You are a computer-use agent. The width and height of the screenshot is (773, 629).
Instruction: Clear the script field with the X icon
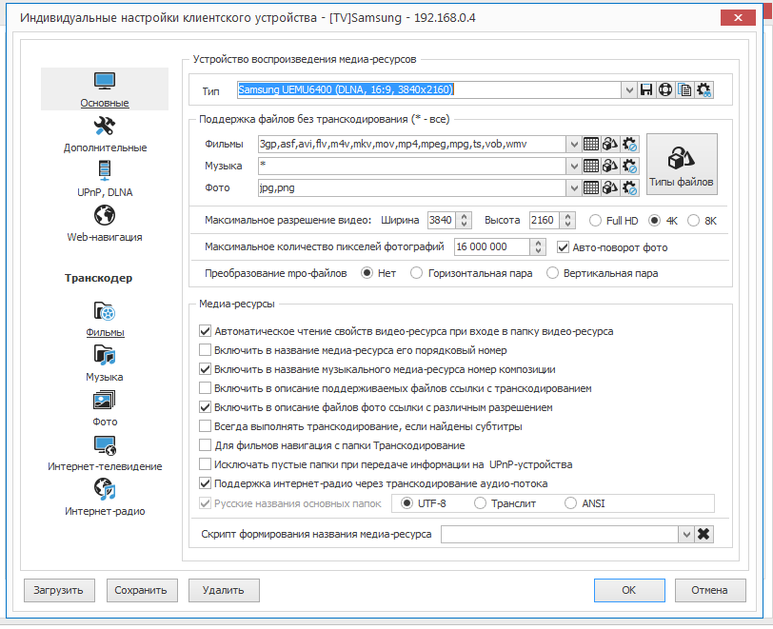coord(704,534)
